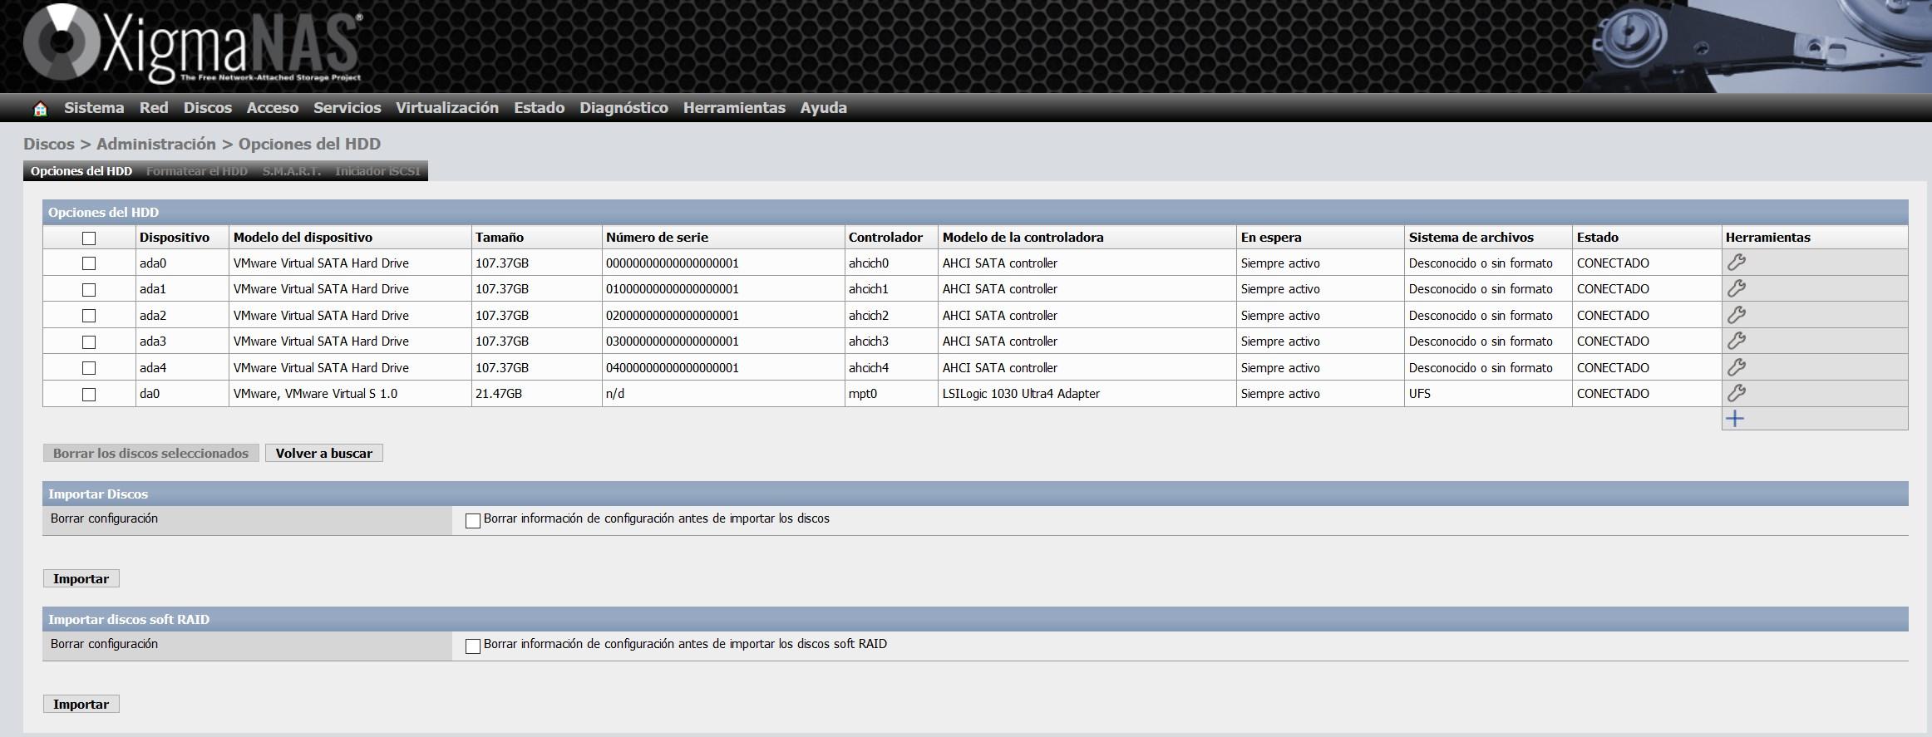Open the Servicios menu
Image resolution: width=1932 pixels, height=737 pixels.
[347, 108]
